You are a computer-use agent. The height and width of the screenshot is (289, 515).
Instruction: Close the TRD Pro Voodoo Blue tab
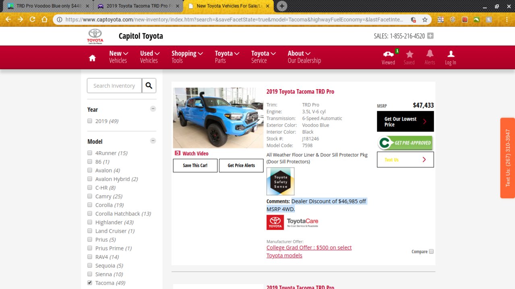coord(87,6)
